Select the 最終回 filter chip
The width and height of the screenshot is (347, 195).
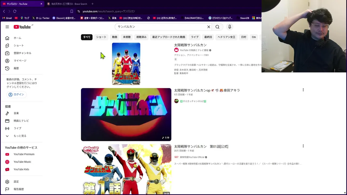point(208,37)
